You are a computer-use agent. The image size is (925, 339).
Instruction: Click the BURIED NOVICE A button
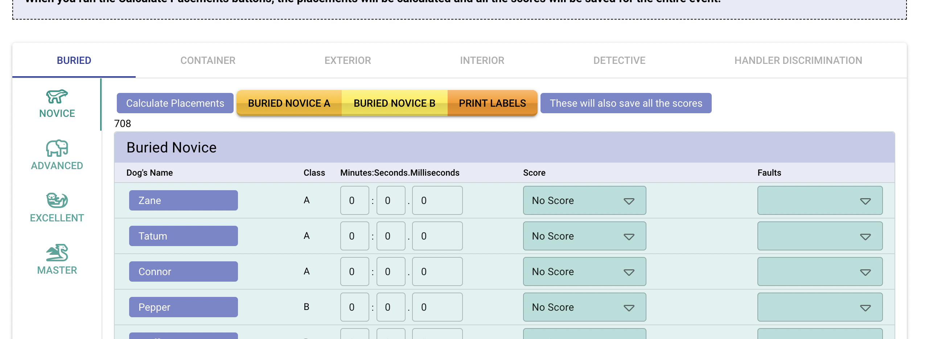(289, 103)
